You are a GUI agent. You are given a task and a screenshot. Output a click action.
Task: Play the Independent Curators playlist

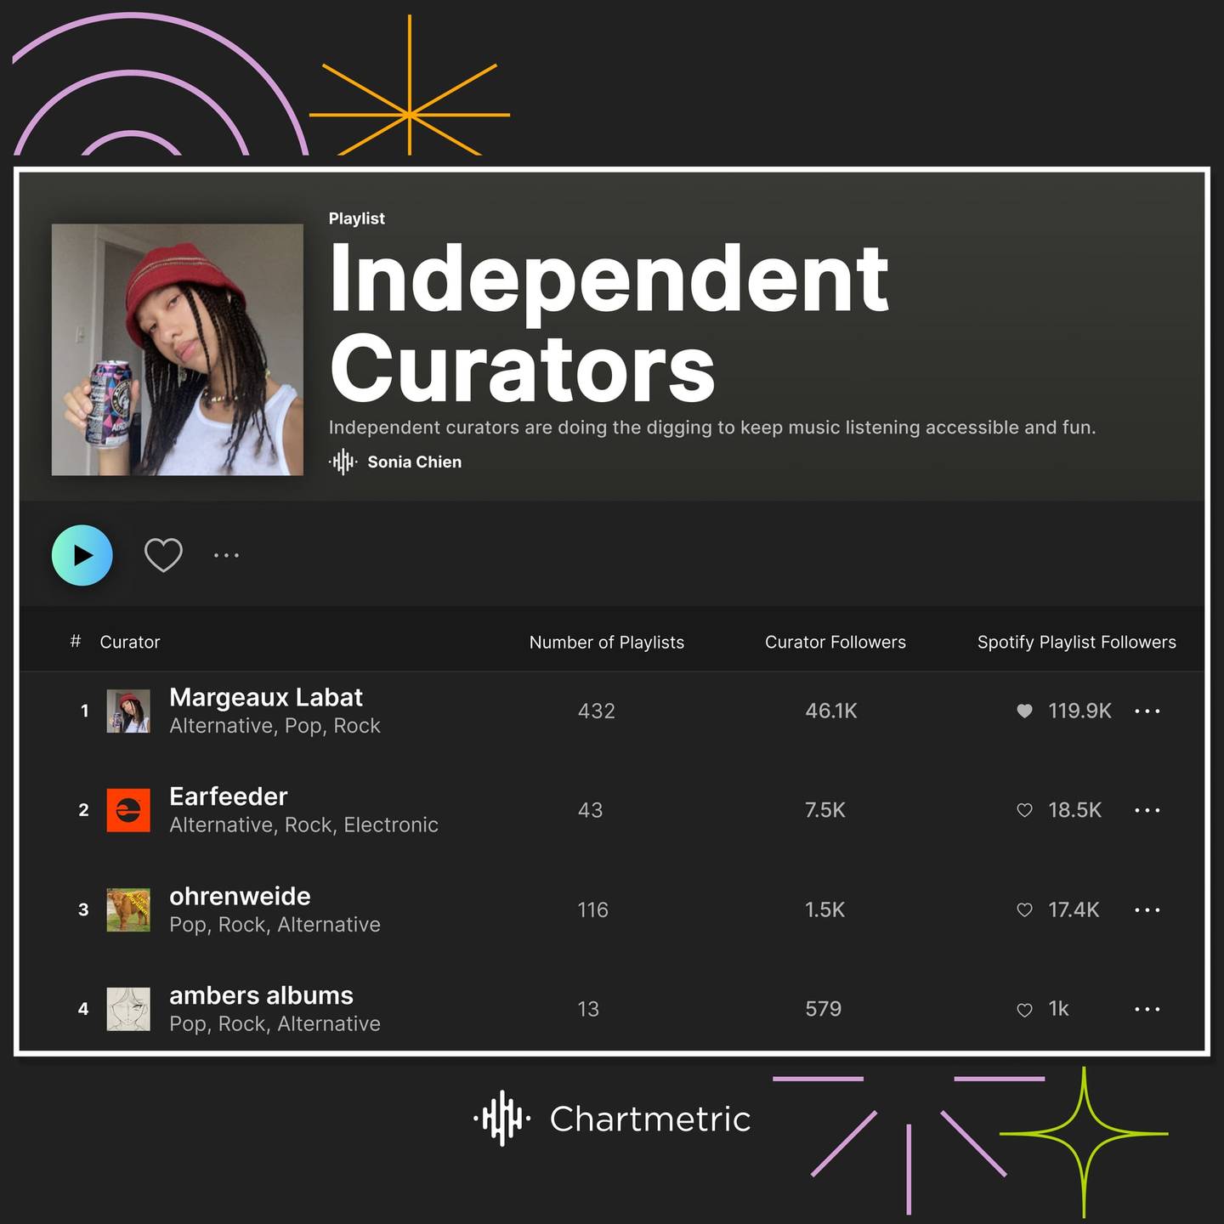[x=82, y=555]
